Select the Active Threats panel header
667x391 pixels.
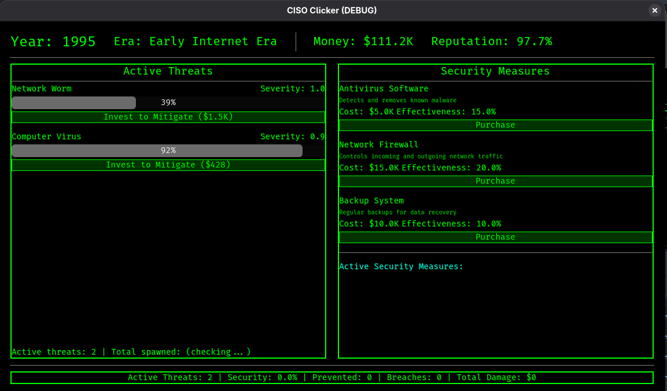coord(168,72)
